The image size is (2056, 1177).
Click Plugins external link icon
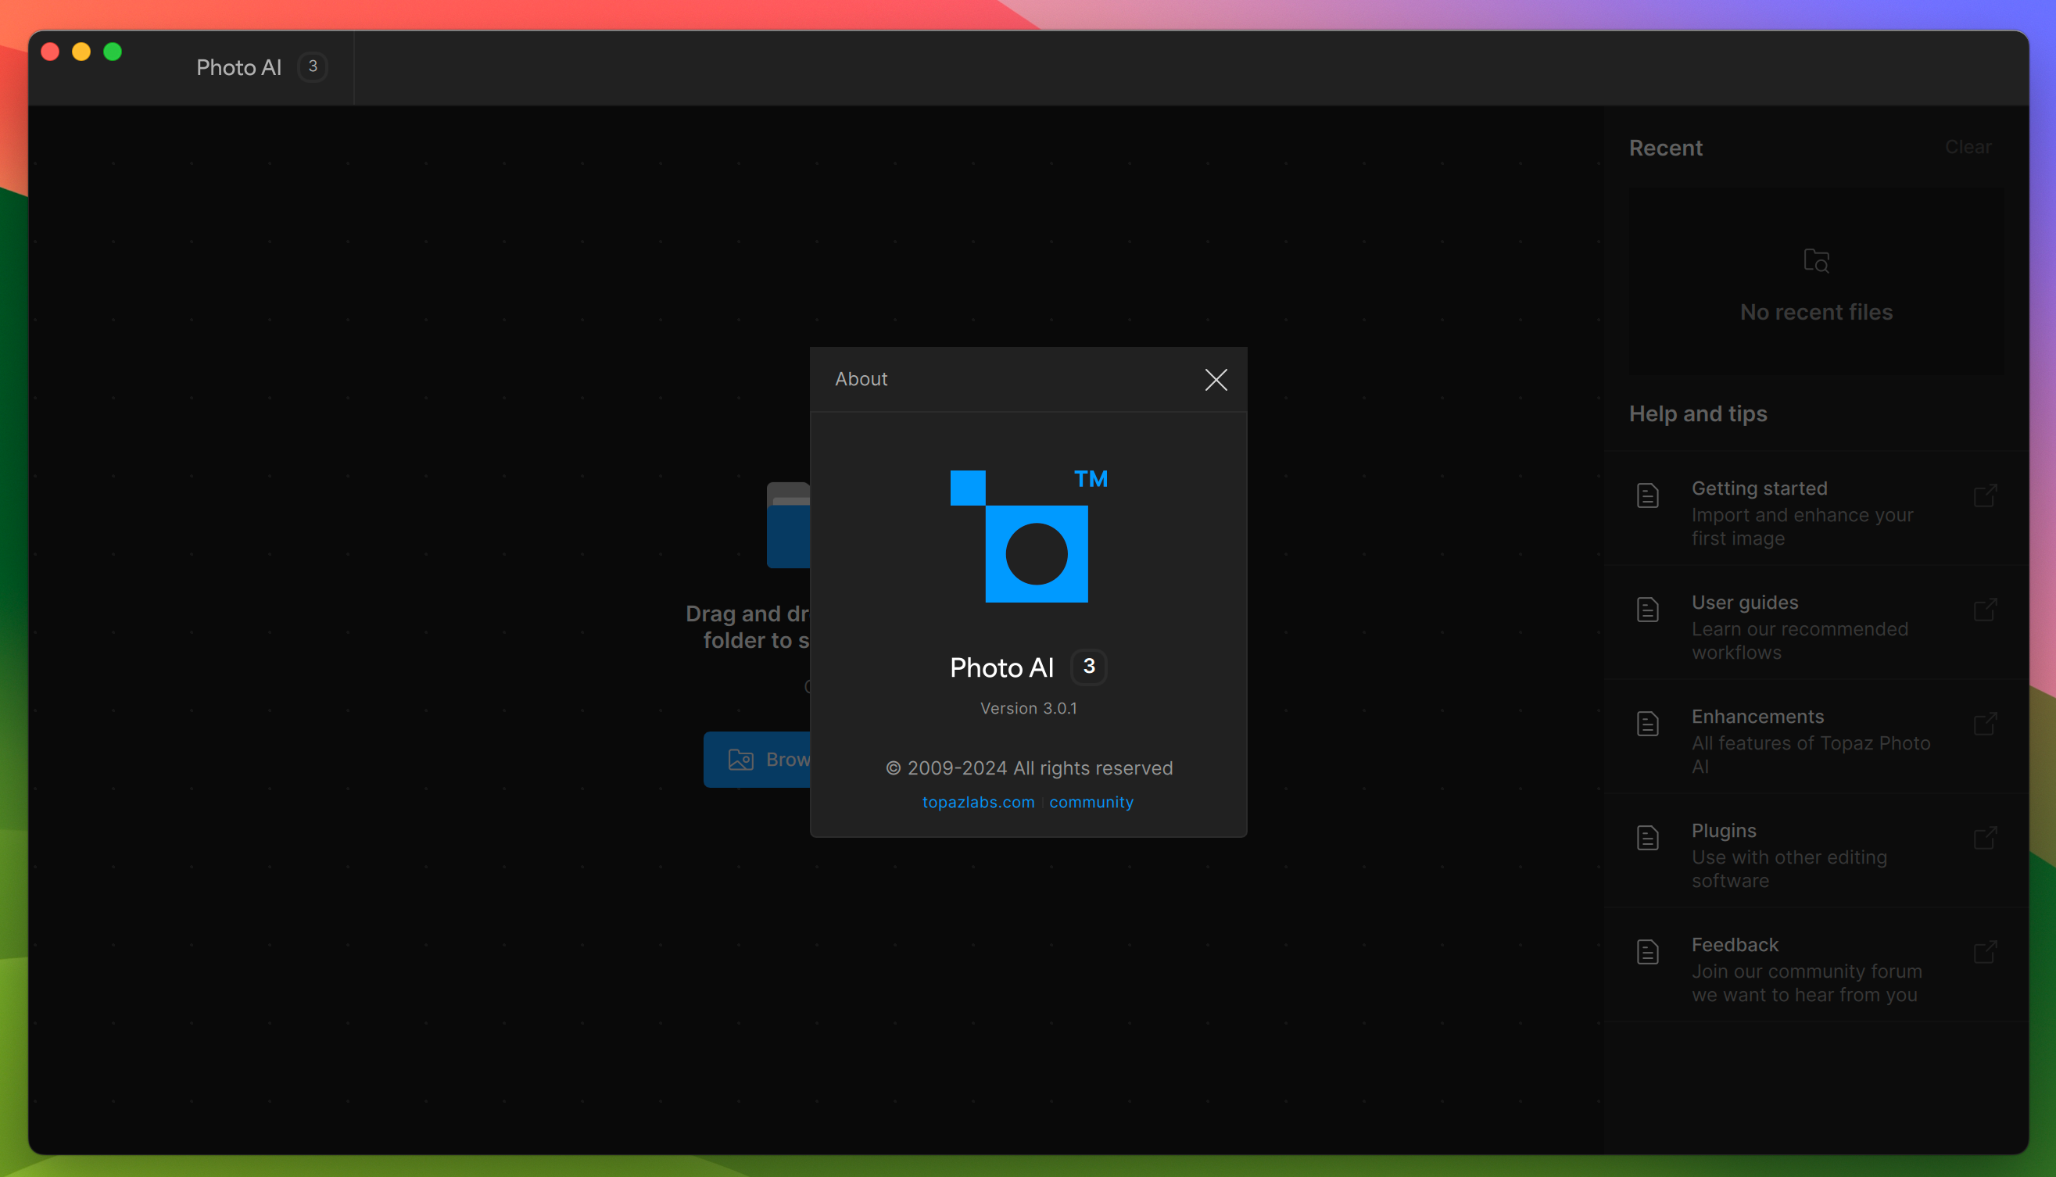tap(1985, 838)
